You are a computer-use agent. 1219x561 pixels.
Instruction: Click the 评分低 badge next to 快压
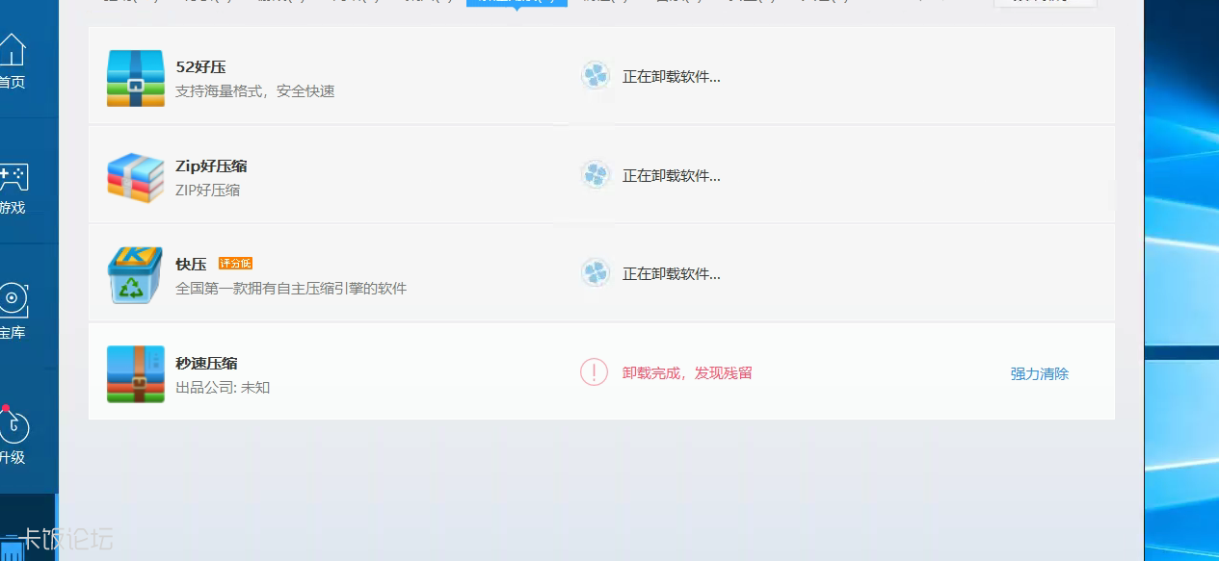pos(236,264)
